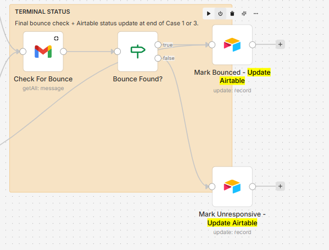This screenshot has width=329, height=250.
Task: Click the 'Bounce Found?' node label
Action: [138, 79]
